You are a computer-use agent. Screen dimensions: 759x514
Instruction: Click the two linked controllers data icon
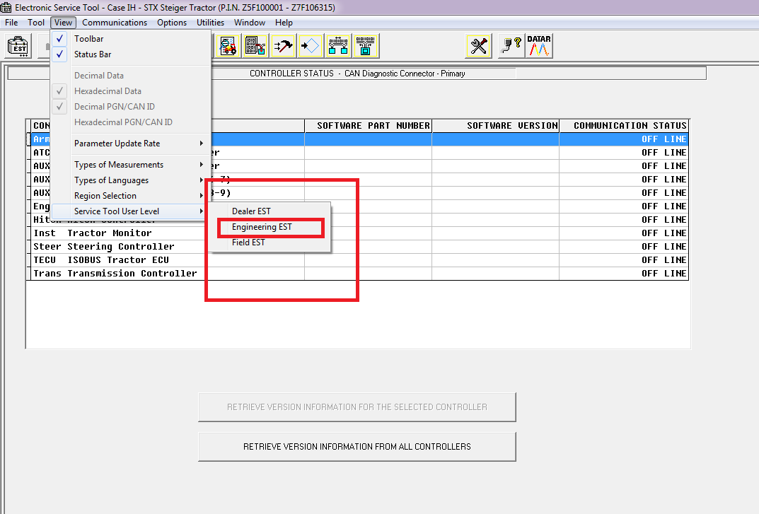tap(338, 46)
